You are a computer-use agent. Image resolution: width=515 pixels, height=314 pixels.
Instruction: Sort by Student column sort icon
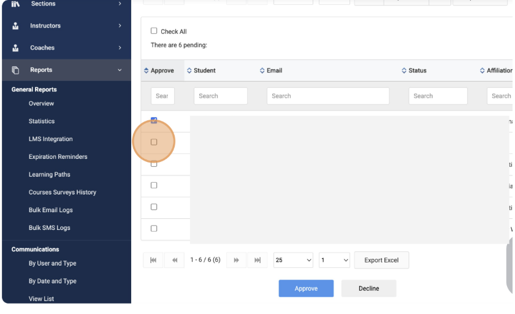[189, 71]
